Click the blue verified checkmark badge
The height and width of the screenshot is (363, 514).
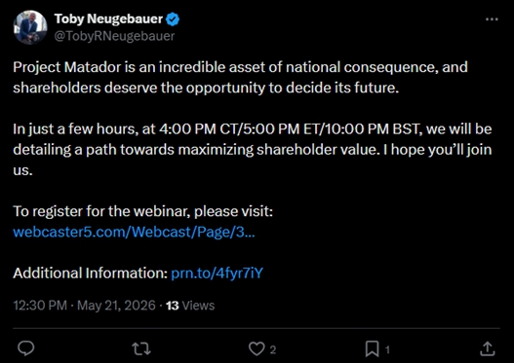(173, 19)
